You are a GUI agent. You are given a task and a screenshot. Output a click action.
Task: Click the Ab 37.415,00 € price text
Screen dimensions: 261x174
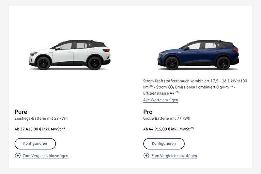(38, 129)
